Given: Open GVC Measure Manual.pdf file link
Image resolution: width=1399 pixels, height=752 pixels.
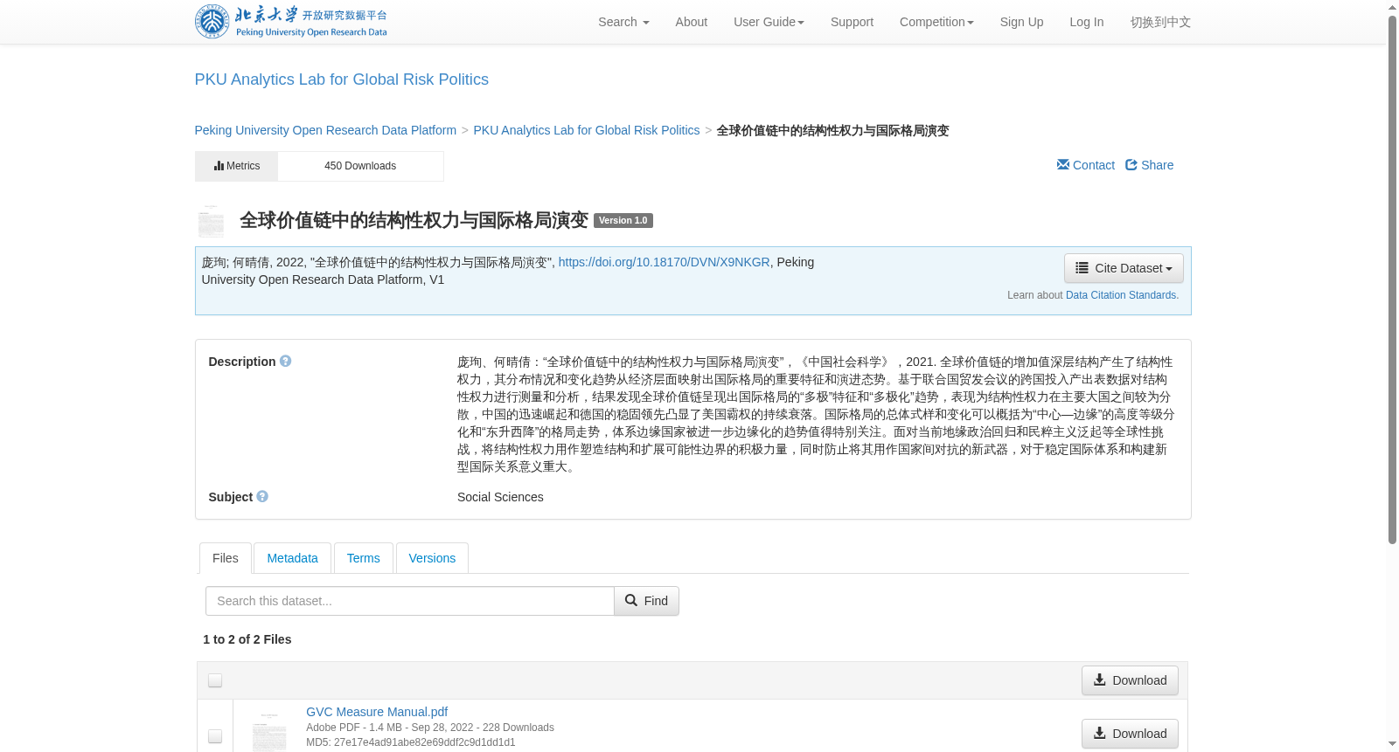Looking at the screenshot, I should click(x=377, y=712).
